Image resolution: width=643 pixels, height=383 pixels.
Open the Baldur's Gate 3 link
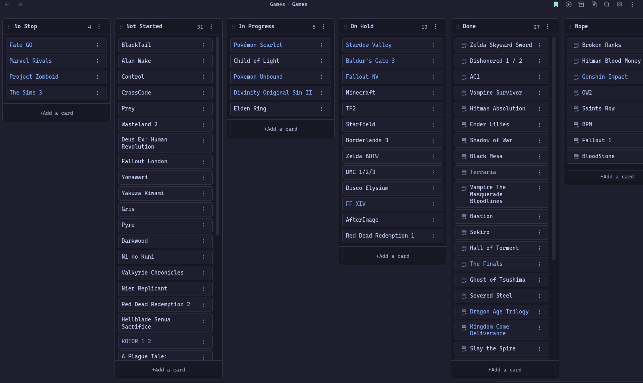point(370,61)
